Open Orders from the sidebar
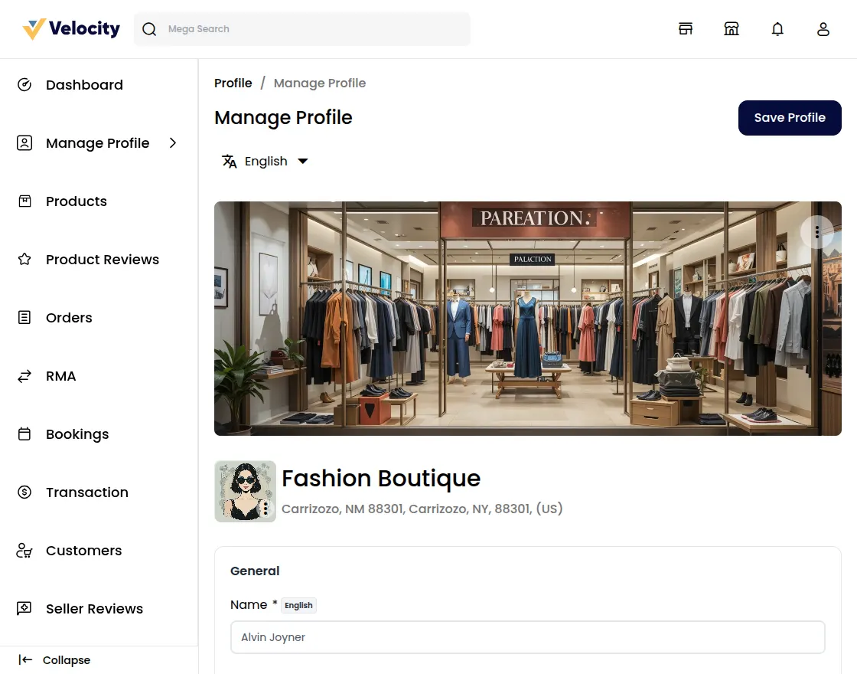The image size is (857, 674). pyautogui.click(x=69, y=317)
